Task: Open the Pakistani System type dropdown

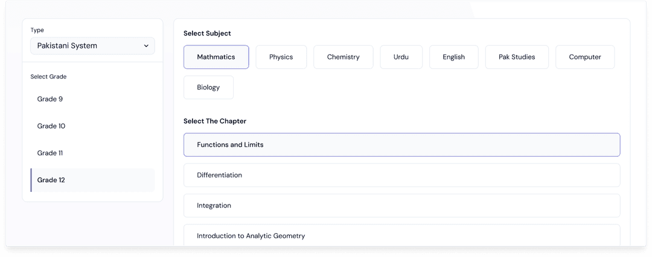Action: [x=92, y=46]
